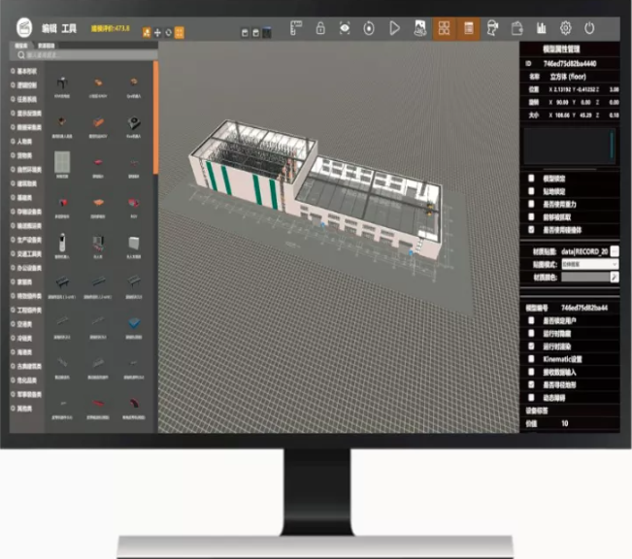Toggle the 是否使用重力 checkbox

click(x=530, y=203)
